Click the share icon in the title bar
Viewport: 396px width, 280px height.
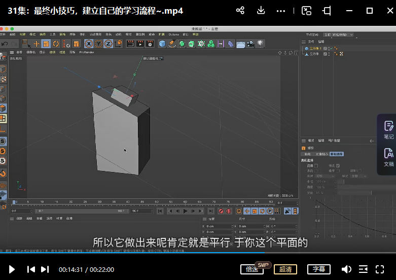click(x=241, y=11)
